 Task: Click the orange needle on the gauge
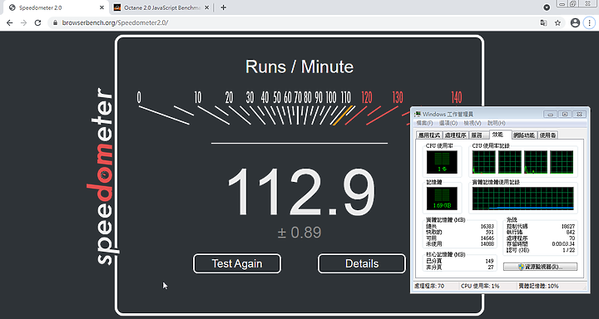(342, 115)
